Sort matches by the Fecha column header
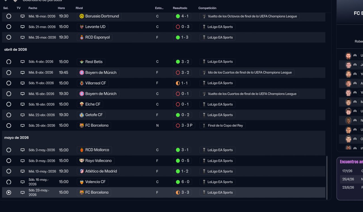 tap(33, 8)
